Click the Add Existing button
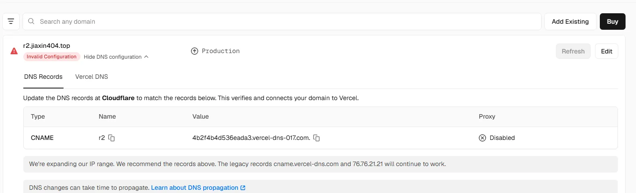This screenshot has height=193, width=636. tap(570, 21)
